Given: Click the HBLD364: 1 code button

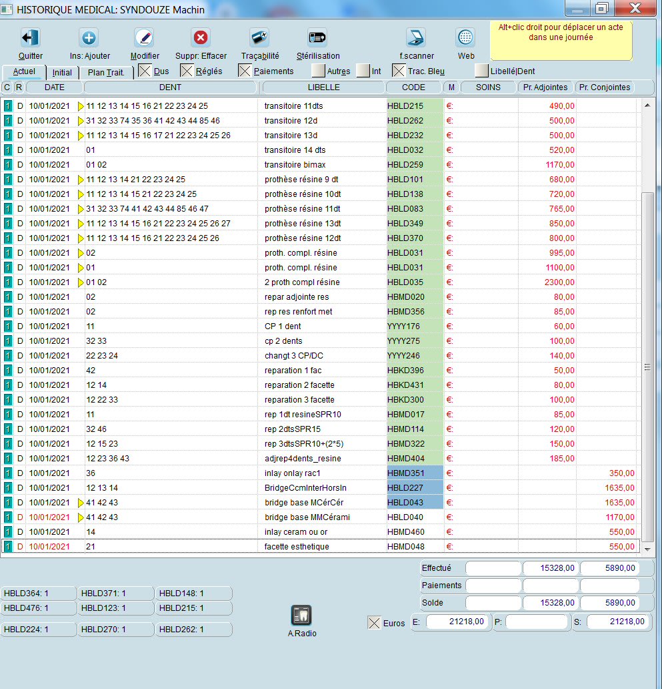Looking at the screenshot, I should pos(39,594).
